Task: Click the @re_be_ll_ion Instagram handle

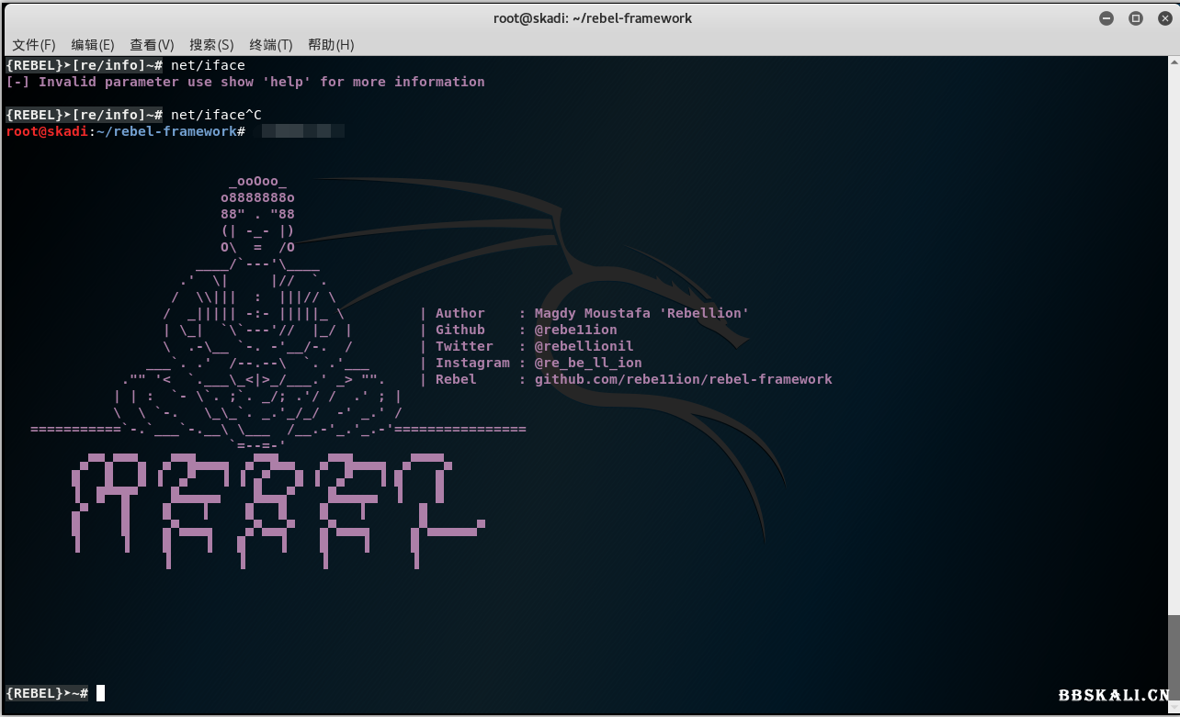Action: click(588, 363)
